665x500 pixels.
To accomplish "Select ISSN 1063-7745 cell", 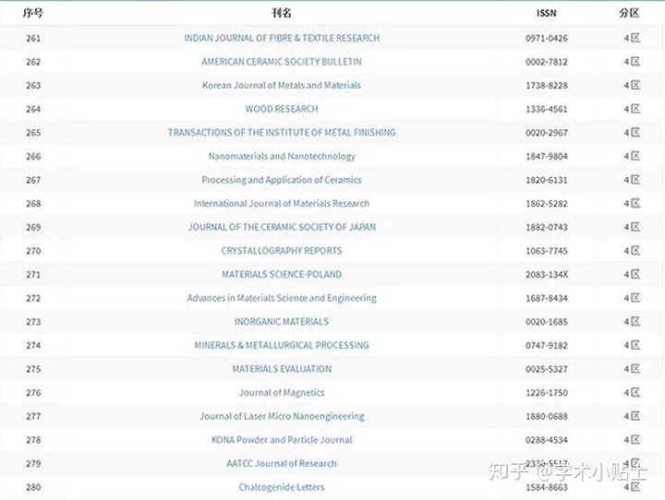I will click(x=546, y=251).
